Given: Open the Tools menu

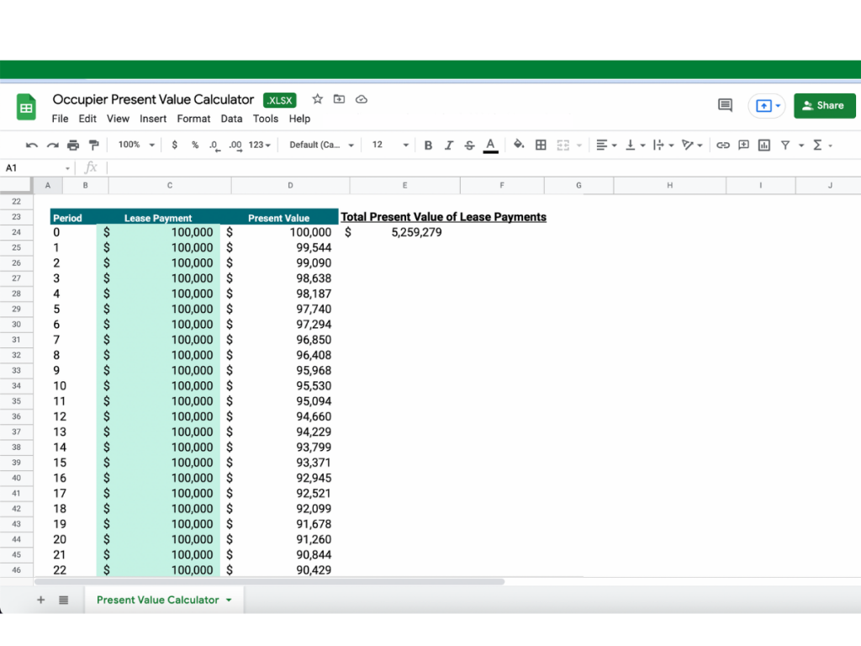Looking at the screenshot, I should click(x=265, y=119).
